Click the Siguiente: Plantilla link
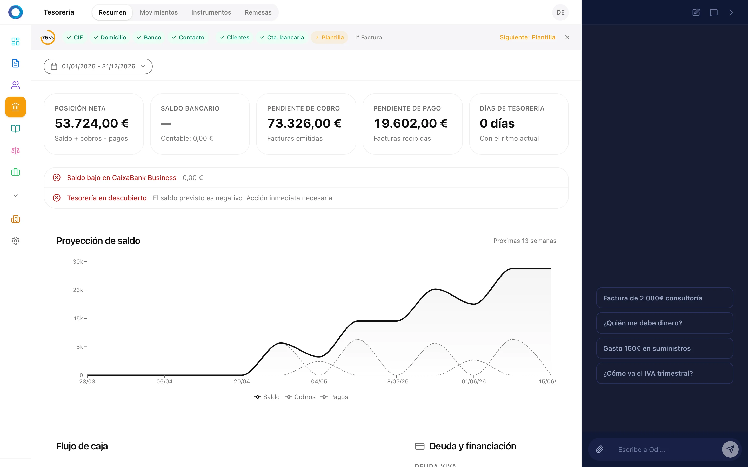748x467 pixels. (x=527, y=37)
